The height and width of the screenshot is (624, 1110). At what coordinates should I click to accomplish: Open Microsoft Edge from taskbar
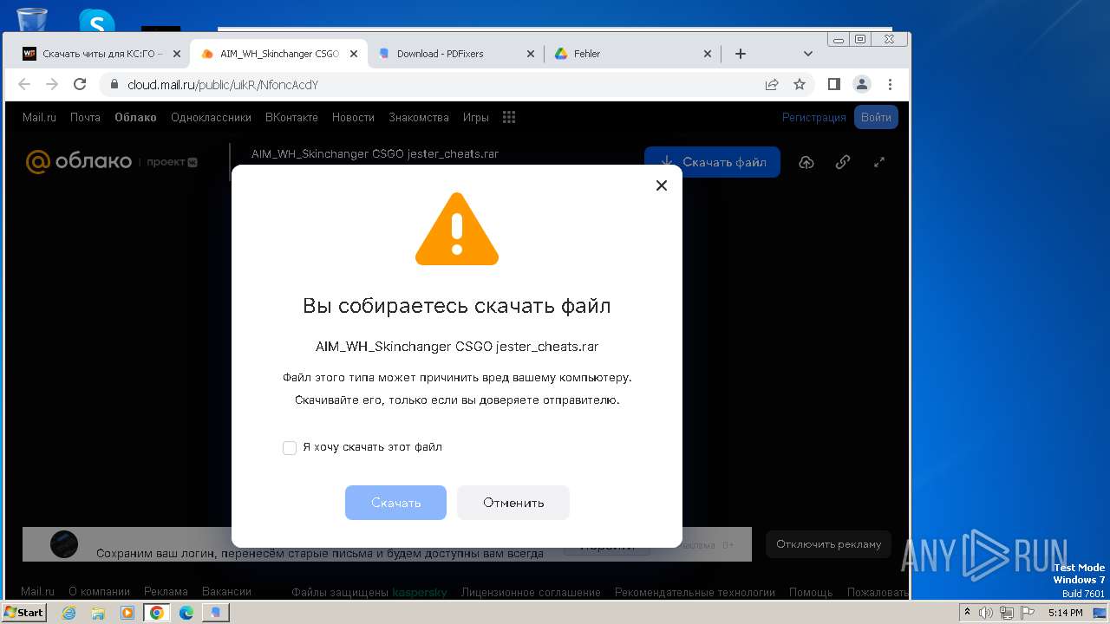click(186, 613)
